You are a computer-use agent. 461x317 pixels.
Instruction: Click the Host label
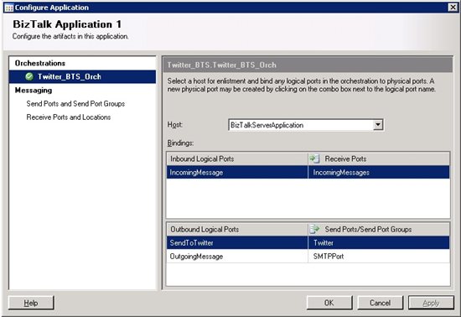point(175,125)
